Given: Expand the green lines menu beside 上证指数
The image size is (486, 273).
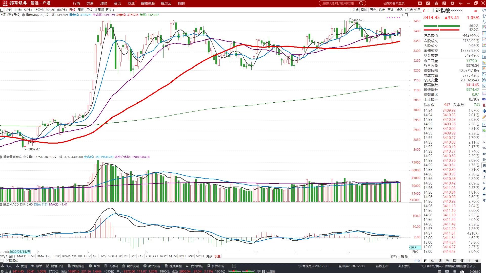Looking at the screenshot, I should (428, 11).
